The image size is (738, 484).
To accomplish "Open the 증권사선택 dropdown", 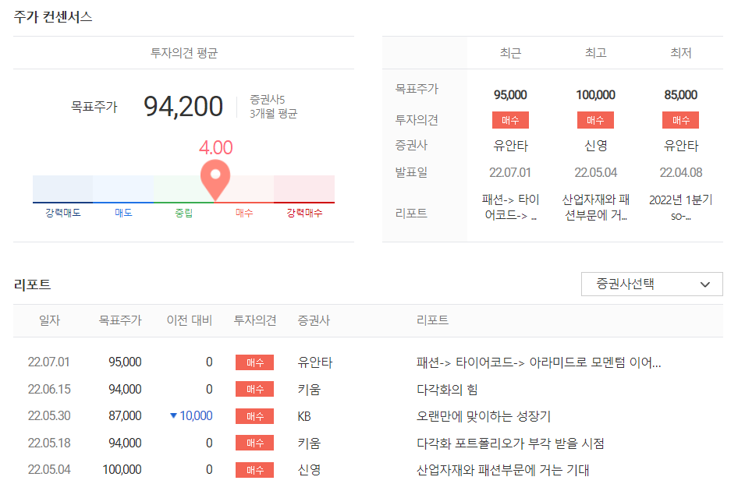I will [651, 284].
